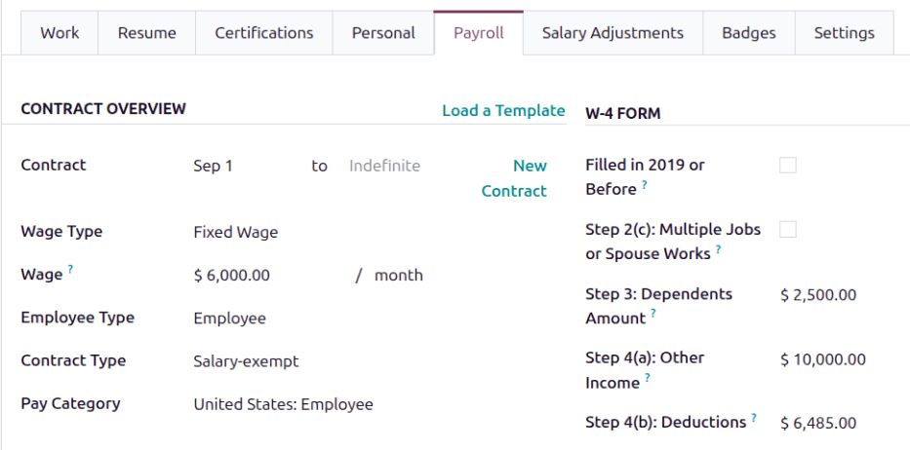The height and width of the screenshot is (450, 910).
Task: Show help for Step 3 Dependents Amount
Action: [653, 313]
